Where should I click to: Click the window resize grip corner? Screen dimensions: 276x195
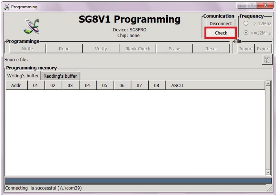coord(269,188)
